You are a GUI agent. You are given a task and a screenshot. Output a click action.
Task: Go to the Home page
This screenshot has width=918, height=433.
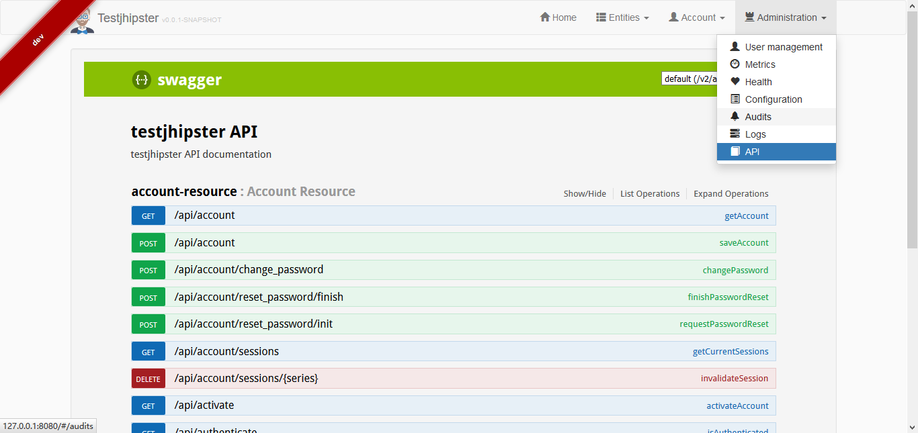click(558, 17)
